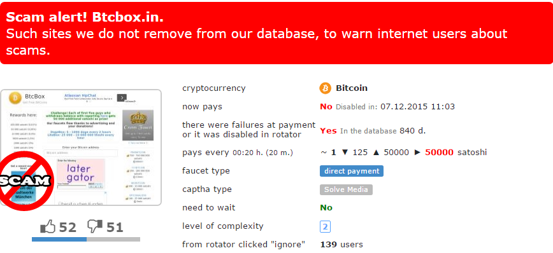553x253 pixels.
Task: Click the disabled date 07.12.2015 11:03
Action: [417, 106]
